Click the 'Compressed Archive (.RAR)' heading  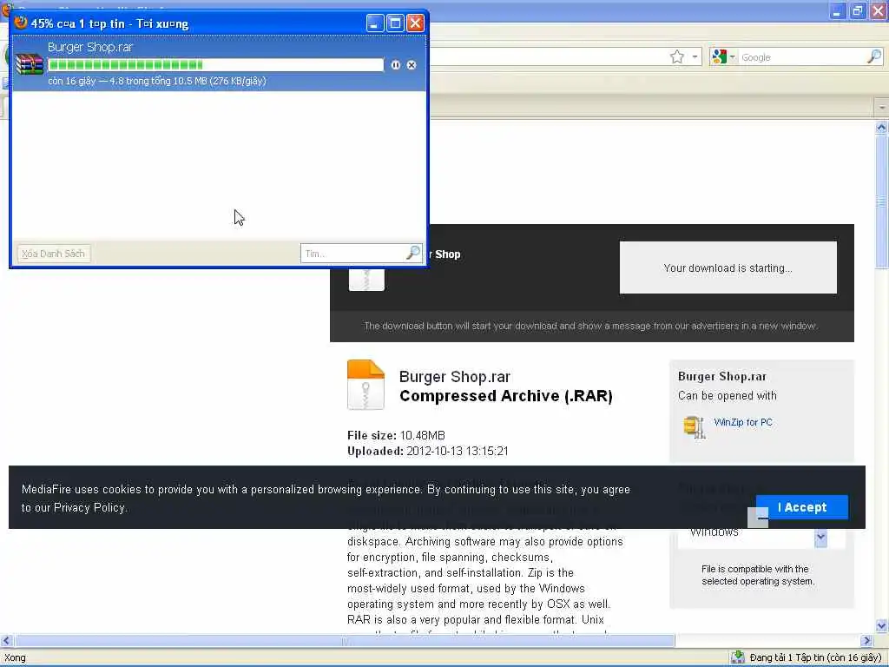click(506, 396)
